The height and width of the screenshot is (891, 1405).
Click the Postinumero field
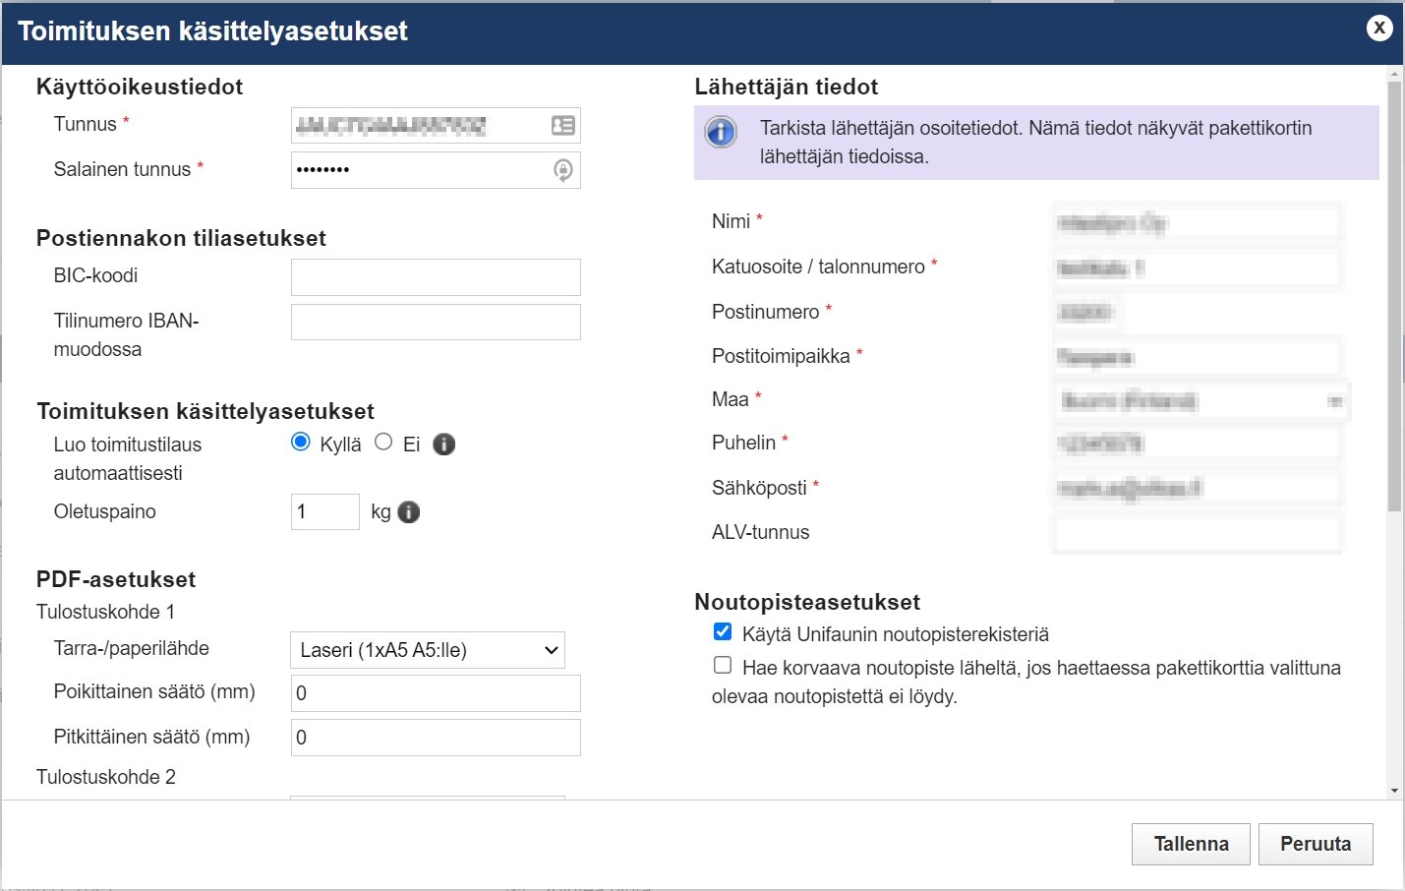point(1086,313)
